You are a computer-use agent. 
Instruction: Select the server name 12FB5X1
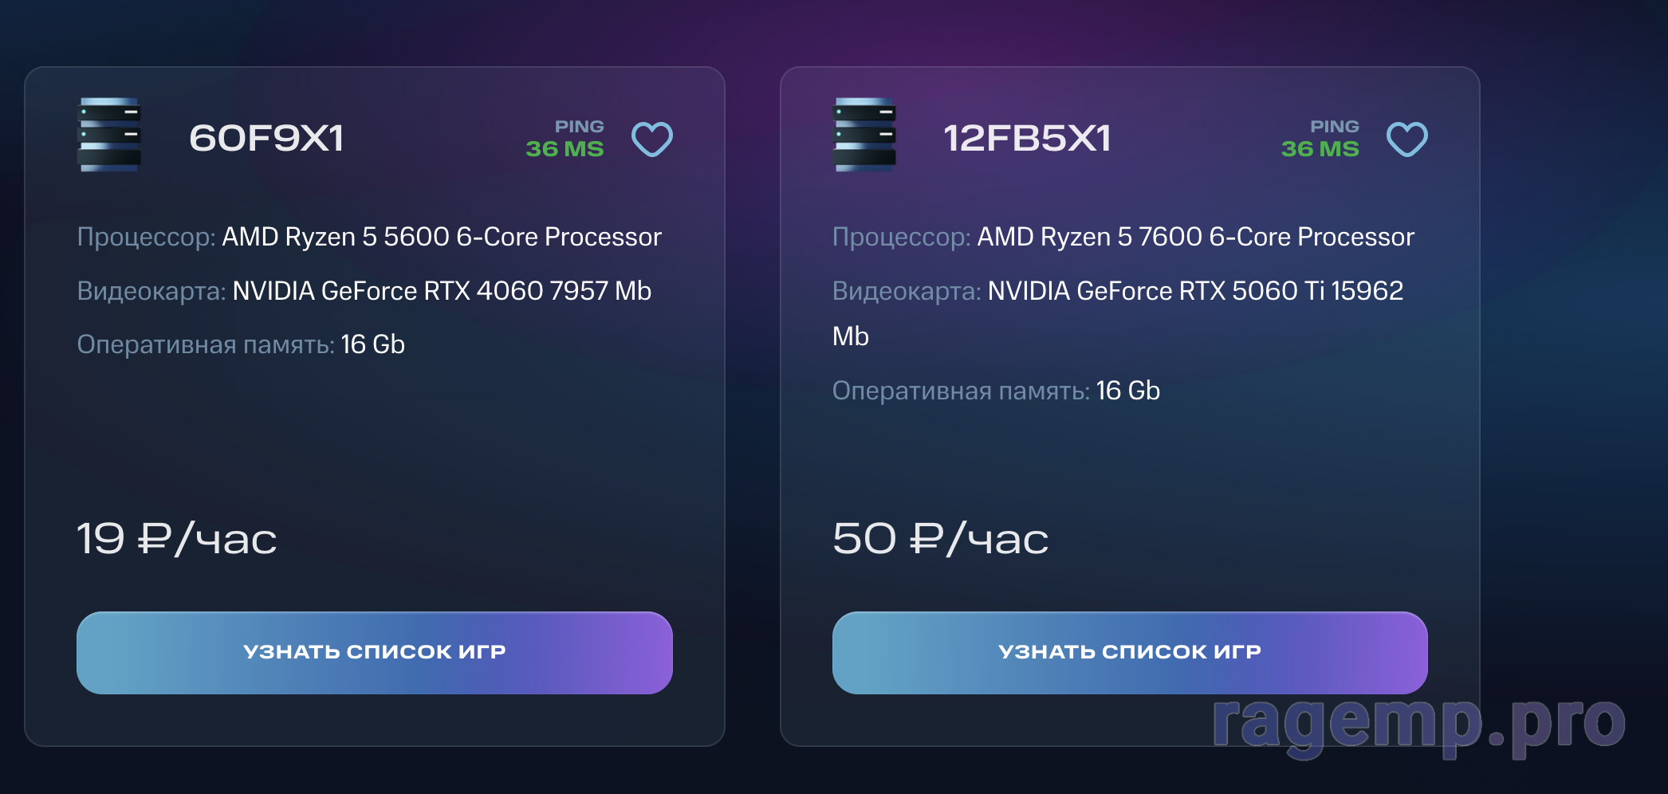[1029, 137]
